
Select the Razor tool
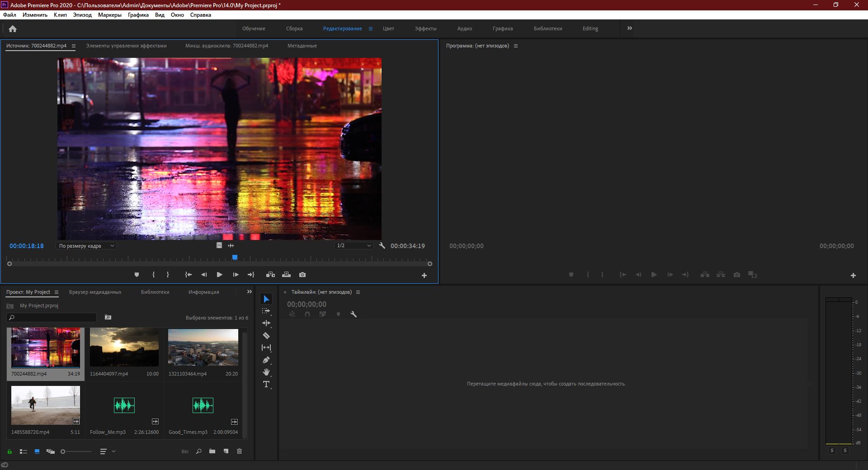tap(266, 336)
